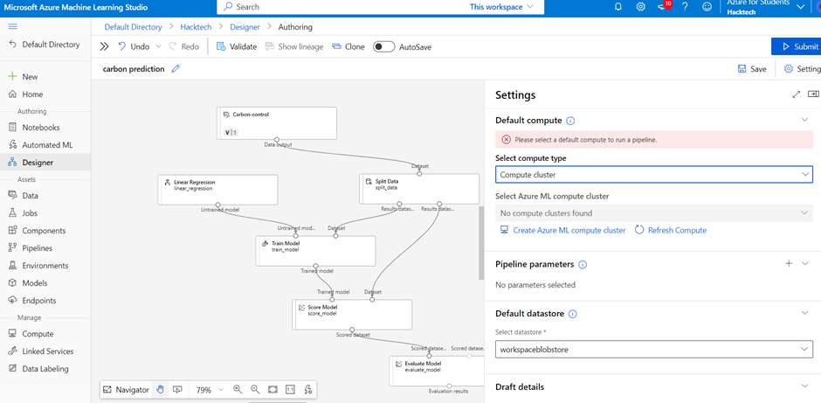Open the Navigator minimap
The width and height of the screenshot is (821, 403).
tap(126, 389)
